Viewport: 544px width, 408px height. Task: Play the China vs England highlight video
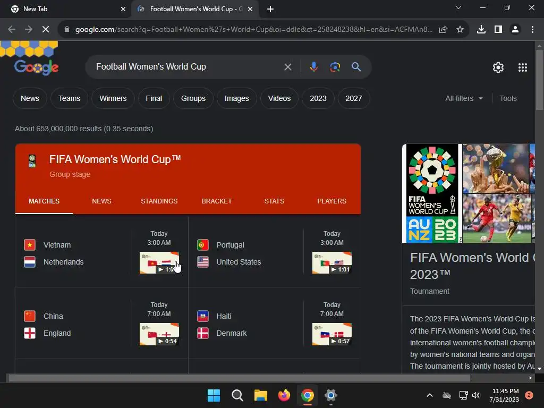pyautogui.click(x=159, y=334)
